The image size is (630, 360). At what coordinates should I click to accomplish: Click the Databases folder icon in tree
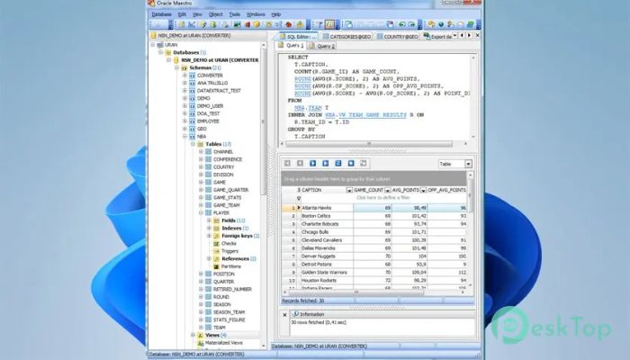click(x=168, y=52)
